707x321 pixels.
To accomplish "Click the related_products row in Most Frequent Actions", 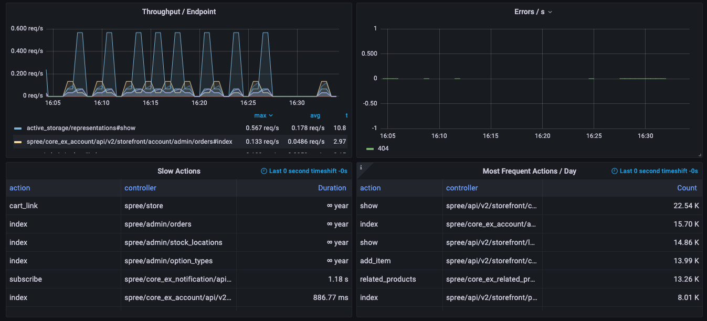I will 388,279.
